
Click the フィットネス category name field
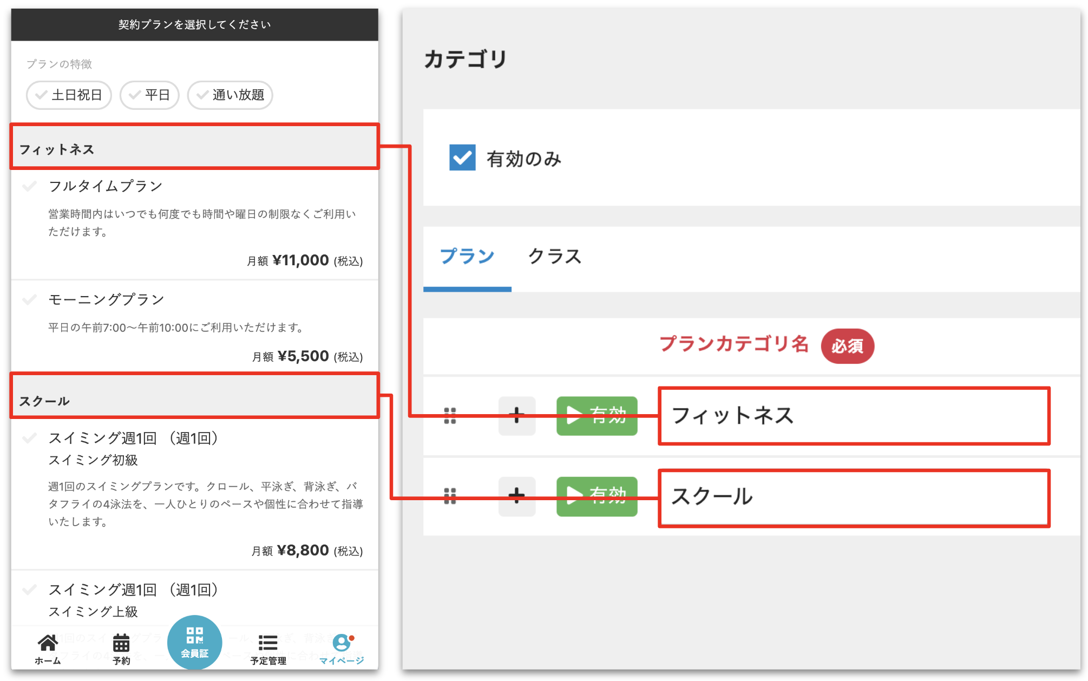pyautogui.click(x=854, y=416)
